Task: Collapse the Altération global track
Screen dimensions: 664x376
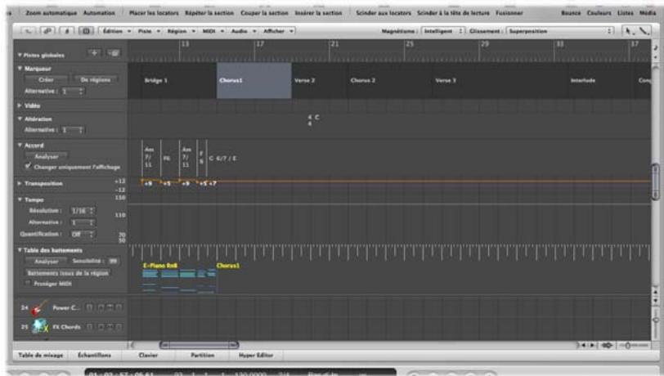Action: (20, 119)
